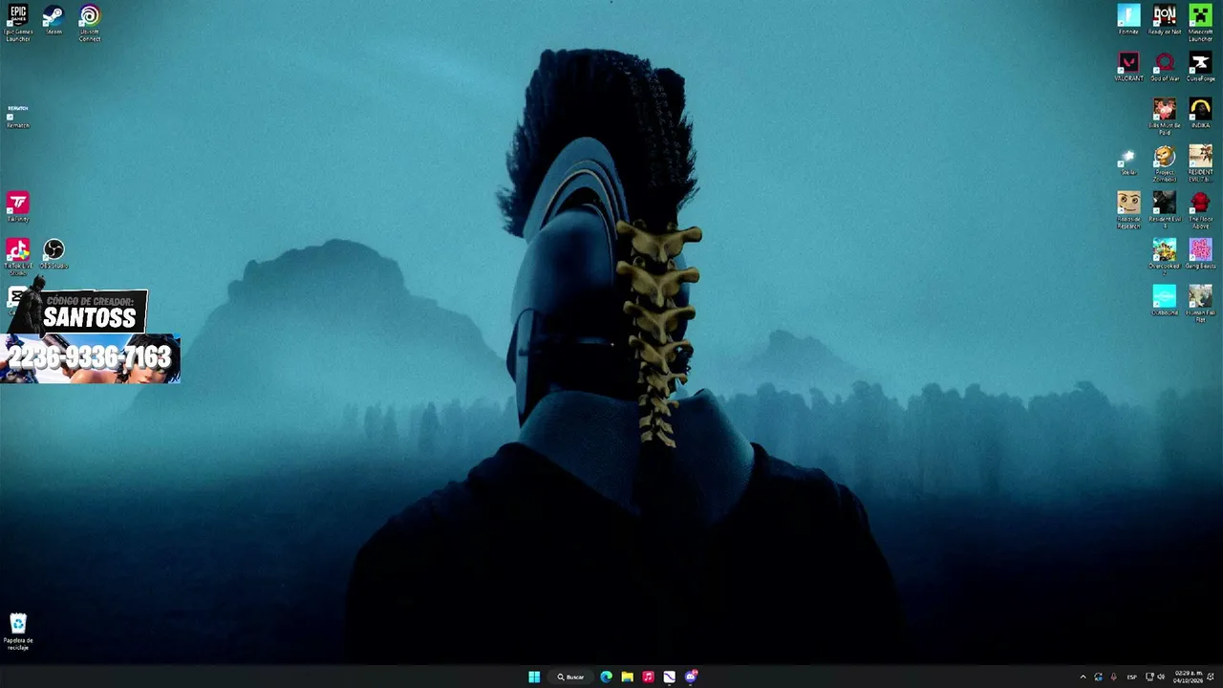Select the Papelera de reciclaje icon

pos(18,632)
